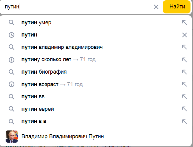Viewport: 193px width, 147px height.
Task: Insert "путин умер" using its arrow icon
Action: click(x=184, y=22)
